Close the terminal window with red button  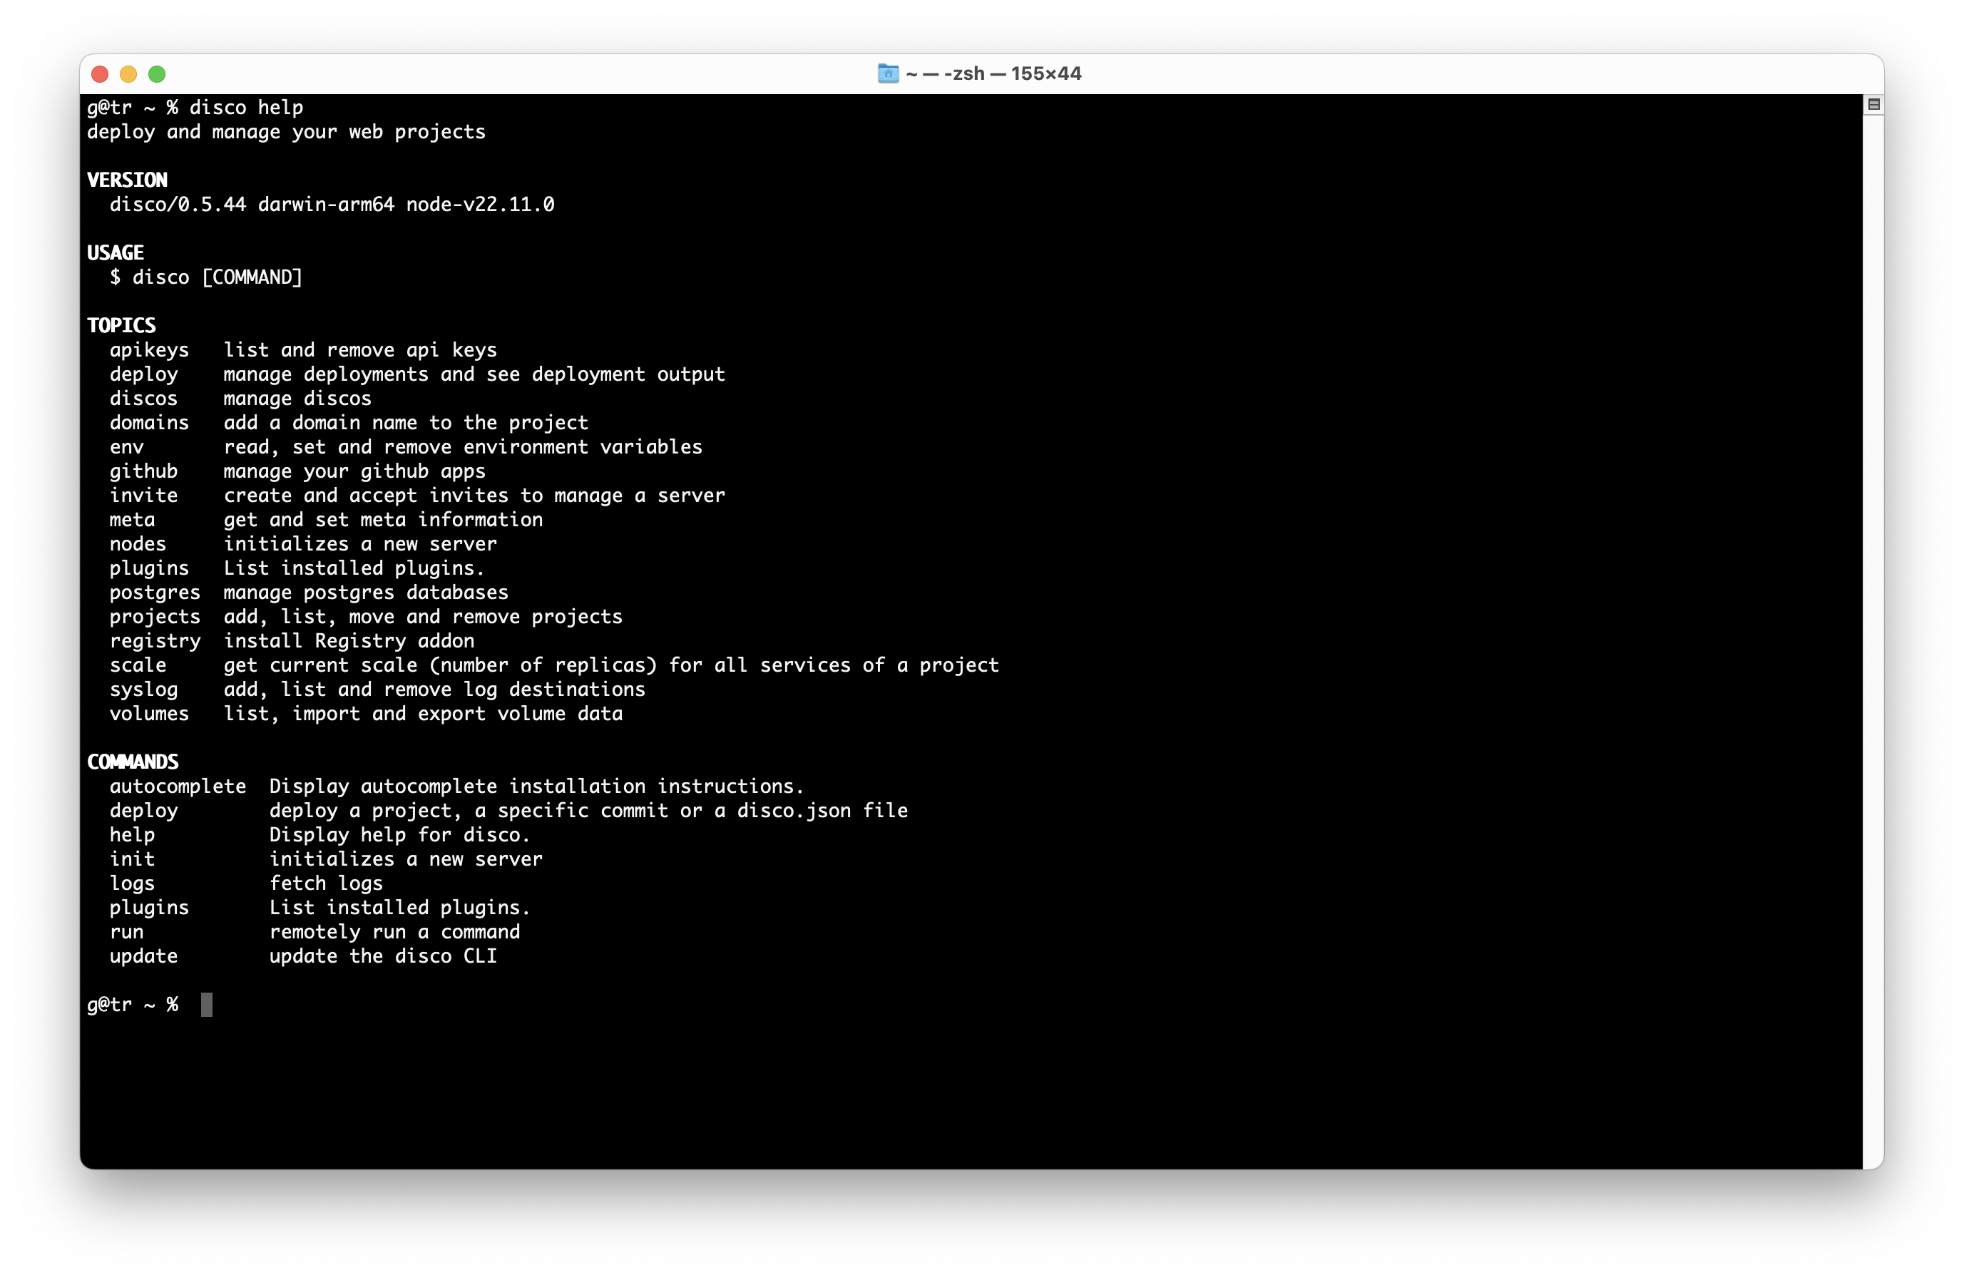pos(100,74)
